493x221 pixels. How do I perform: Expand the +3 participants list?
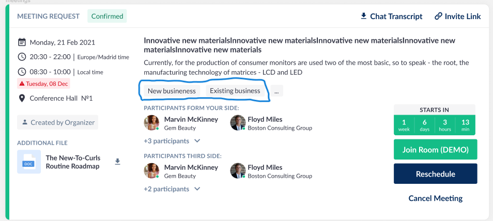172,141
